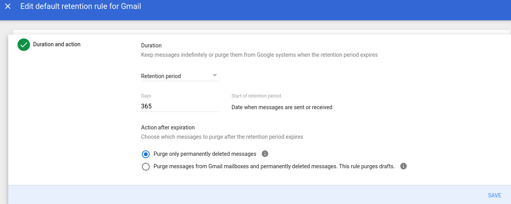Click the Purge only permanently deleted messages label

point(205,154)
